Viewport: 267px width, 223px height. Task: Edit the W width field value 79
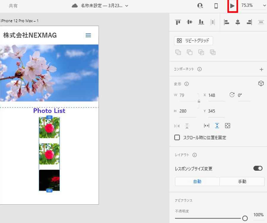[x=188, y=95]
